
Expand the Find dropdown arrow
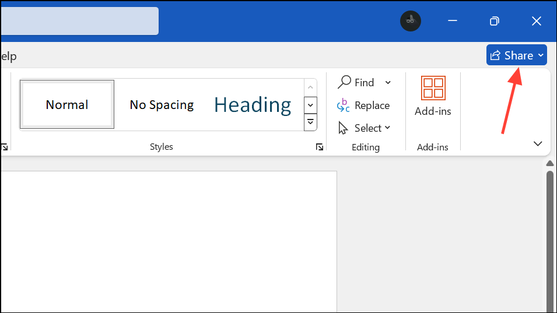tap(388, 82)
